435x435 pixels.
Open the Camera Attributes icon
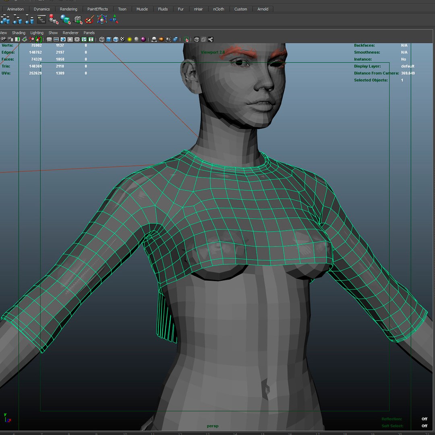click(x=10, y=39)
